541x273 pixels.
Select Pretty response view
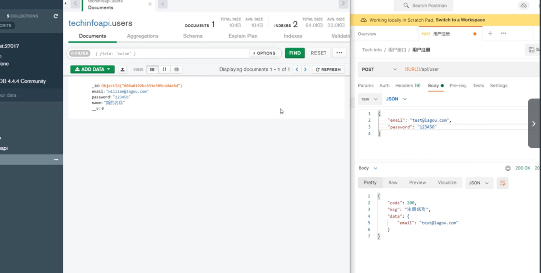pos(370,183)
